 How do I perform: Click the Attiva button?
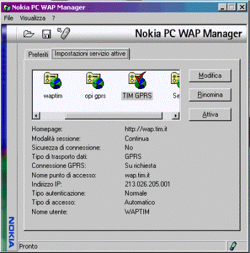pyautogui.click(x=210, y=115)
